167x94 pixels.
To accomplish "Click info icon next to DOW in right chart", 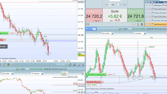I will (x=130, y=29).
